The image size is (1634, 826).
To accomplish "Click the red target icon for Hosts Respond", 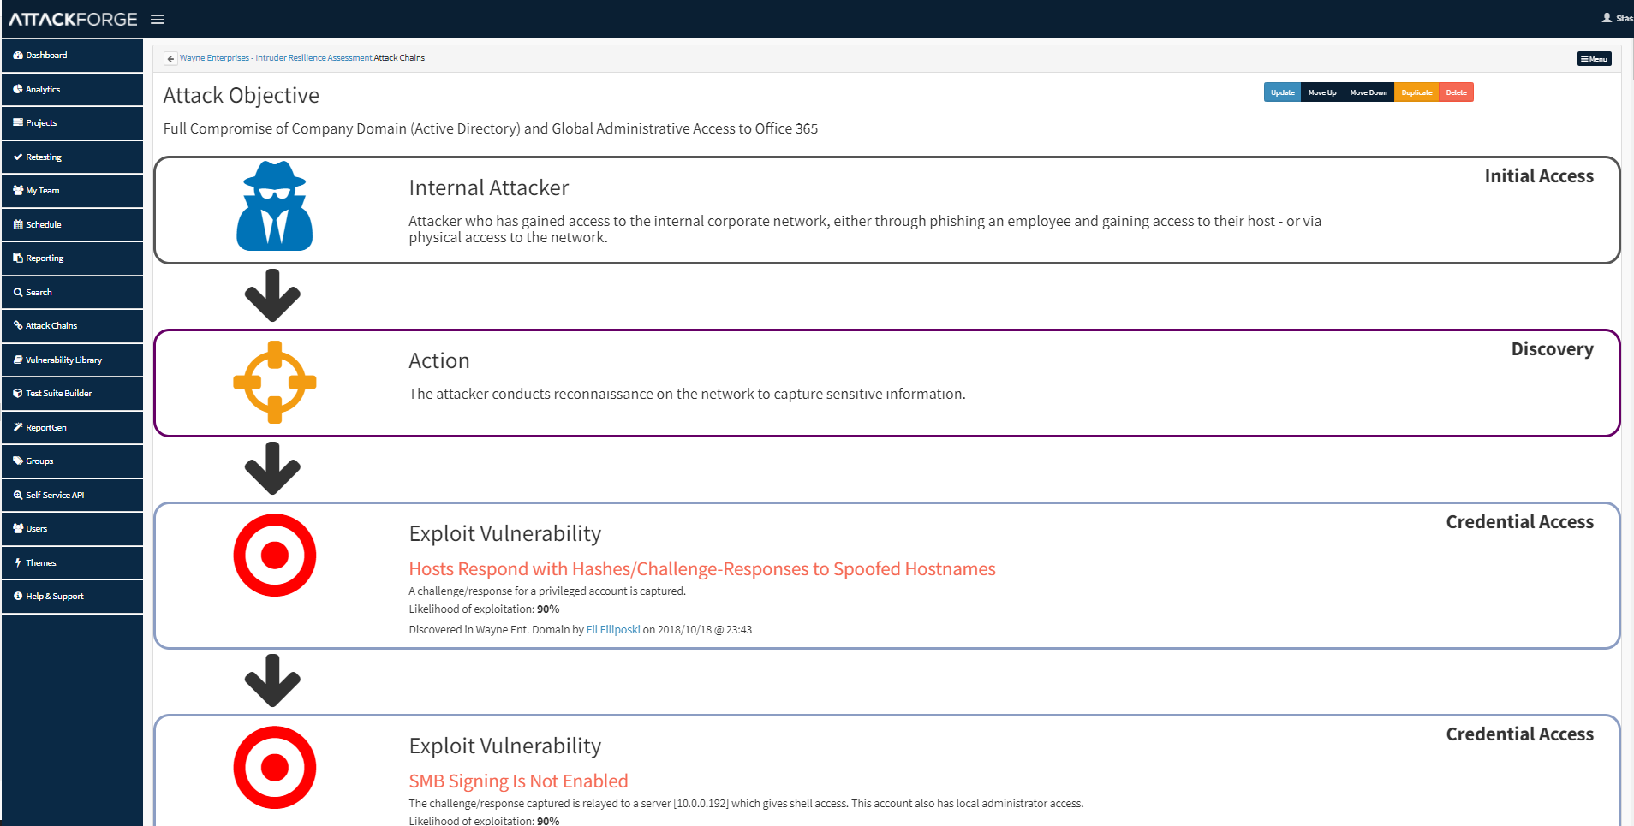I will pos(274,556).
